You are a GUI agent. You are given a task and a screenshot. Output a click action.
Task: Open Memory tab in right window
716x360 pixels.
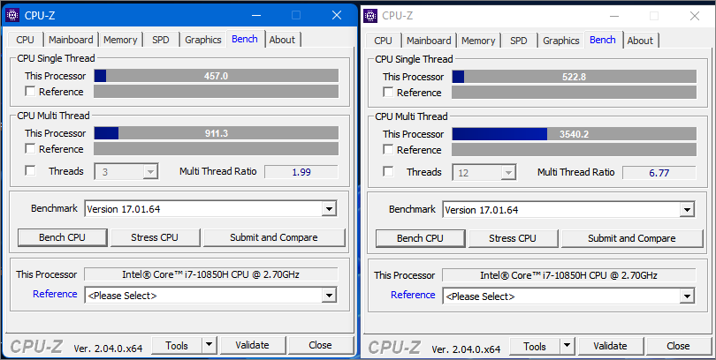pyautogui.click(x=478, y=41)
